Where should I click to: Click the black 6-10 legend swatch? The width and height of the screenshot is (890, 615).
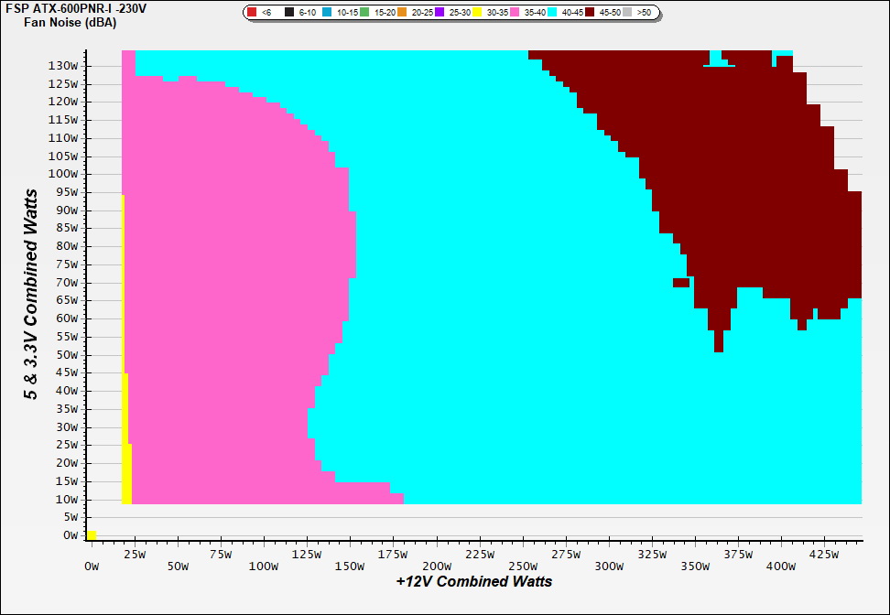290,13
